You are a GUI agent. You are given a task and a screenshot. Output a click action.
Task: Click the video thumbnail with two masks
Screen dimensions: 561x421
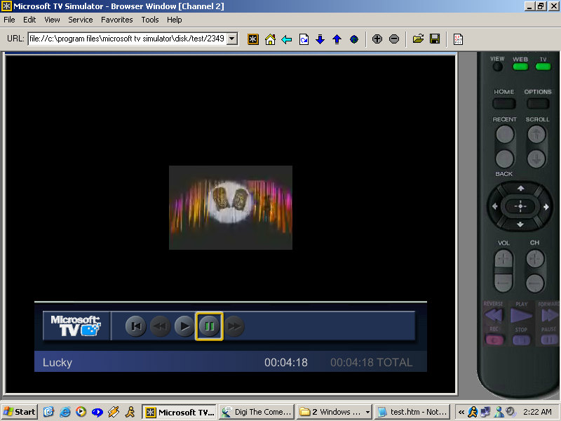[231, 208]
